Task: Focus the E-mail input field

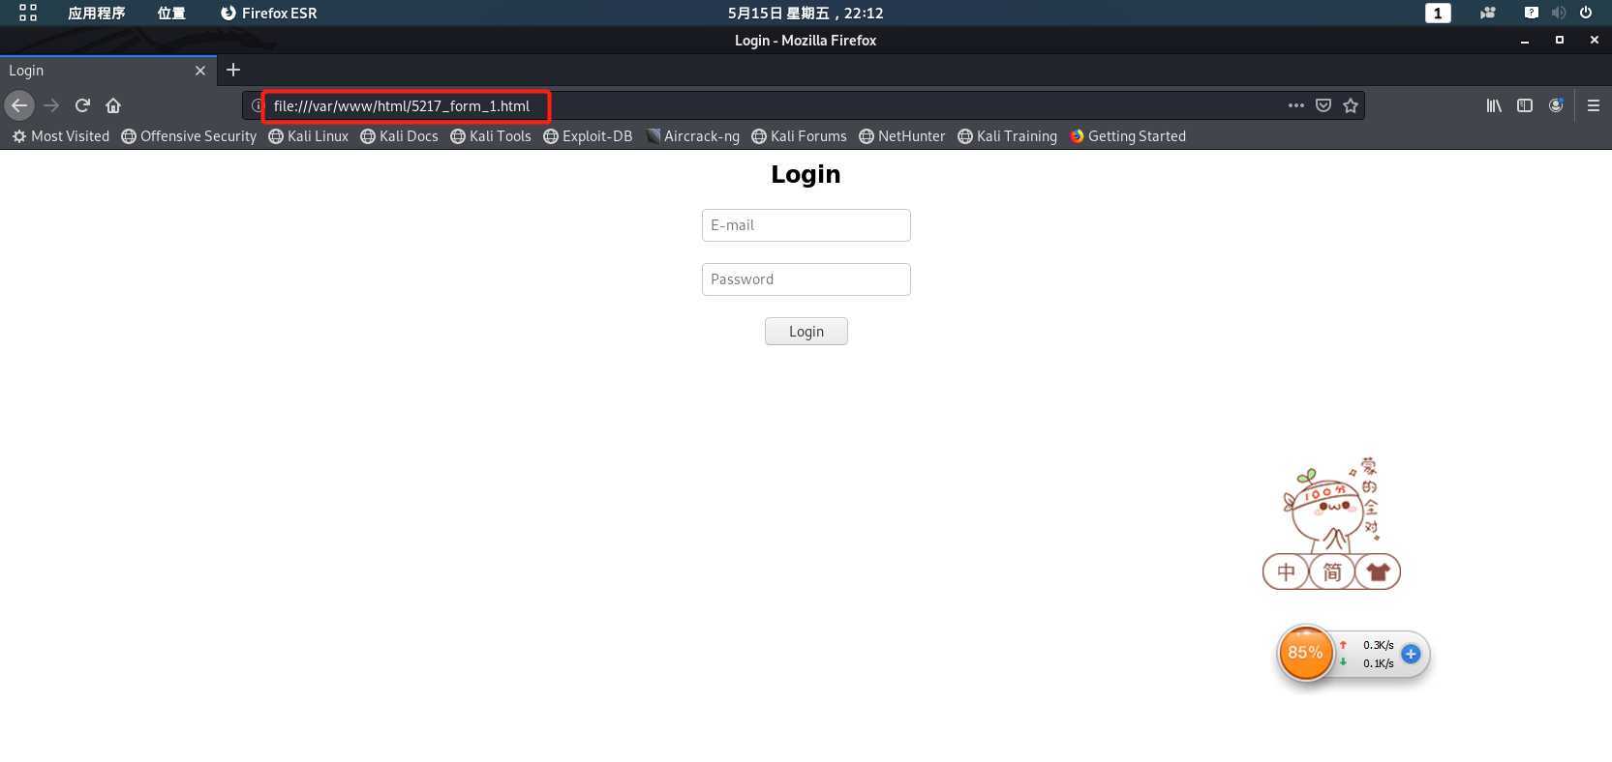Action: [806, 225]
